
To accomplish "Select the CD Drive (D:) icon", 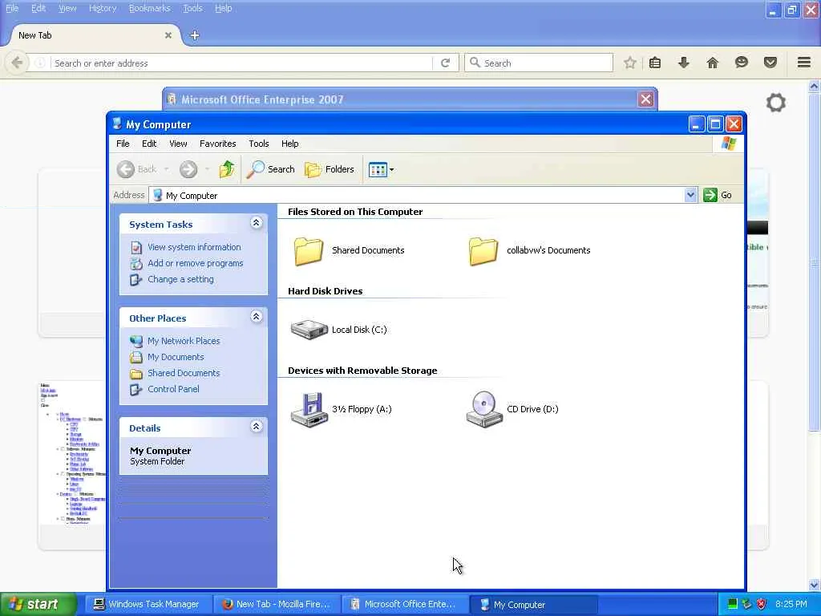I will coord(483,409).
